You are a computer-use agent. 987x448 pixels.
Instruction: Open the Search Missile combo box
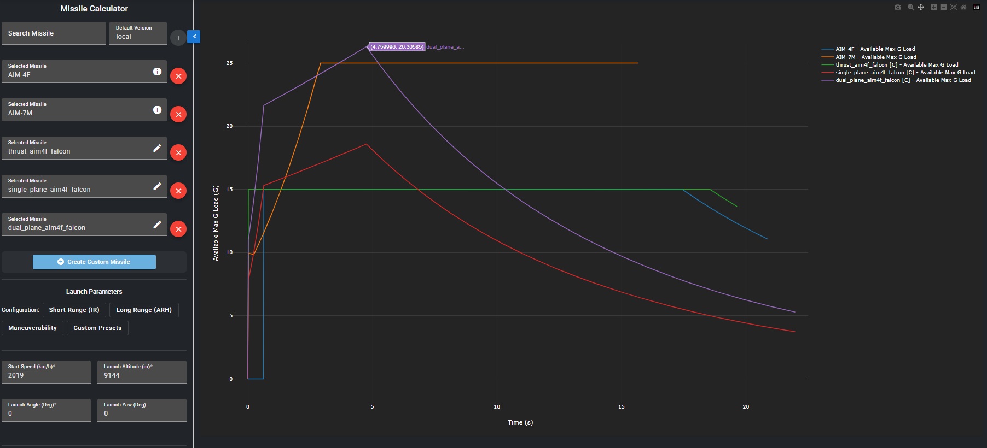tap(54, 33)
